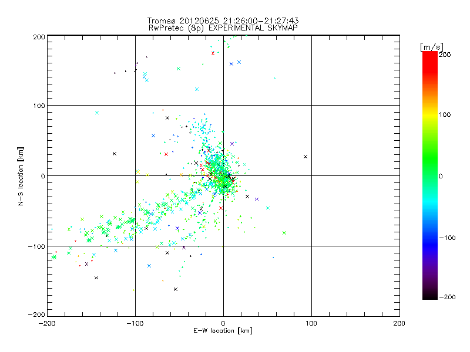The image size is (470, 352).
Task: Click the -200 tick label on the x-axis
Action: tap(47, 323)
